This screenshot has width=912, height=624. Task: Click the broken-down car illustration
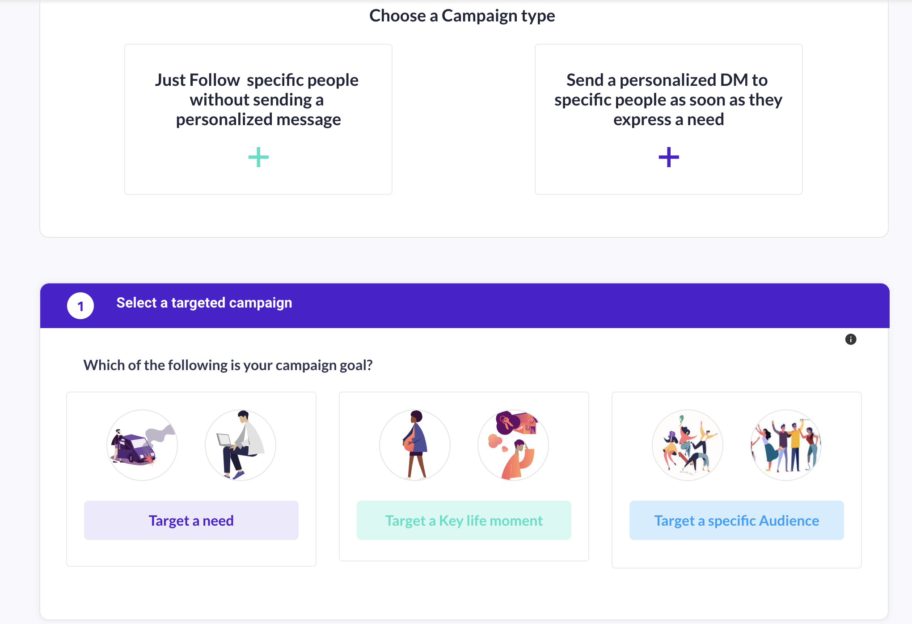[142, 445]
